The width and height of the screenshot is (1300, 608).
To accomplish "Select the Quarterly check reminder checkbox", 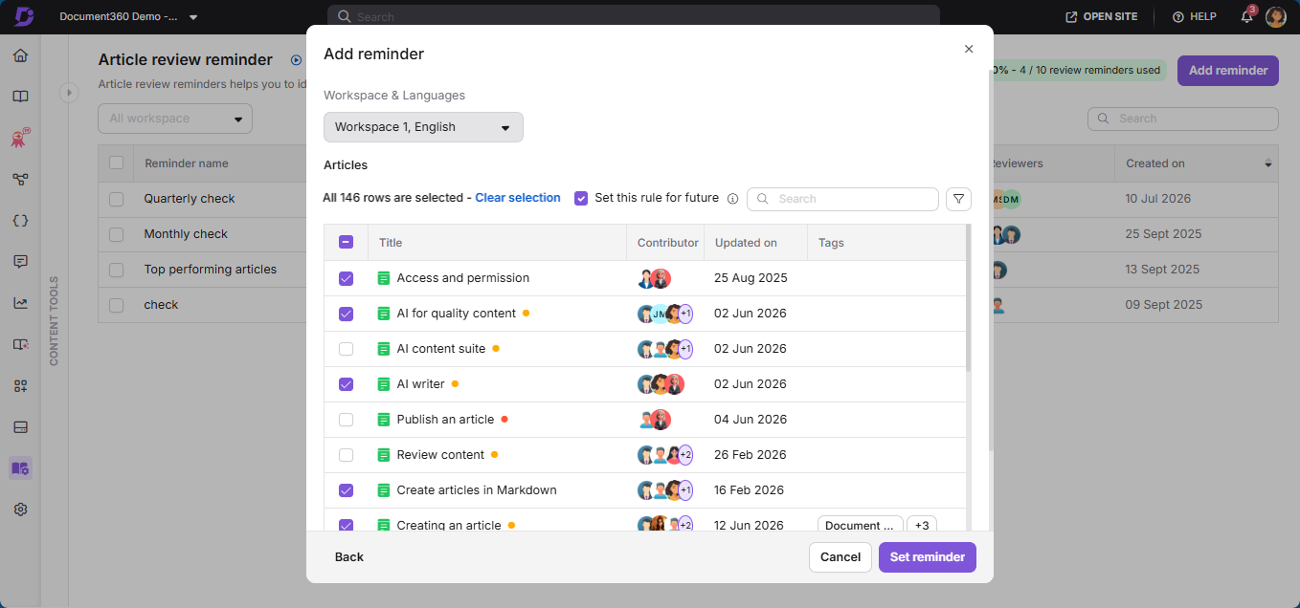I will 116,199.
